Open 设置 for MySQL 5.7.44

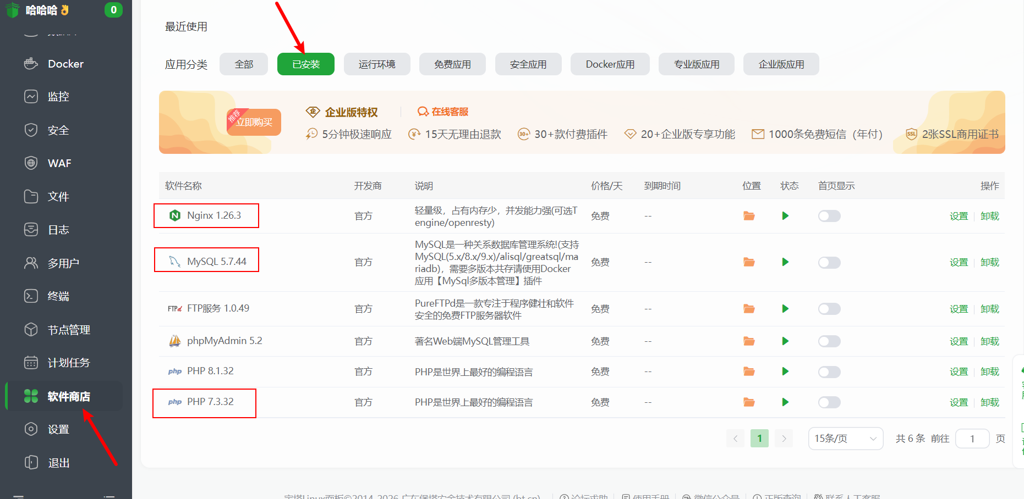tap(959, 262)
